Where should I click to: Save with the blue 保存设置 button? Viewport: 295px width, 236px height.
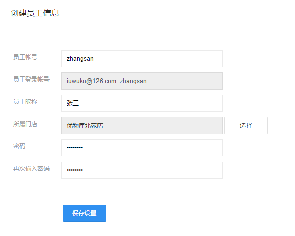coord(84,213)
